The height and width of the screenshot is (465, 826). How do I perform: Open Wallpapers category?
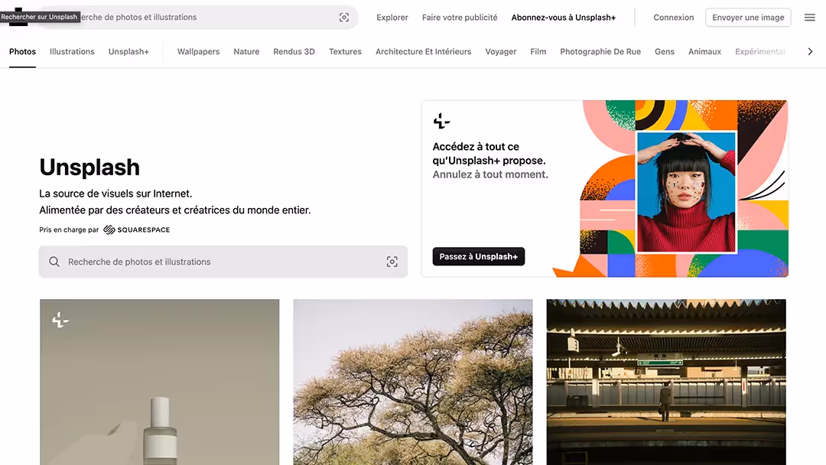pyautogui.click(x=198, y=51)
